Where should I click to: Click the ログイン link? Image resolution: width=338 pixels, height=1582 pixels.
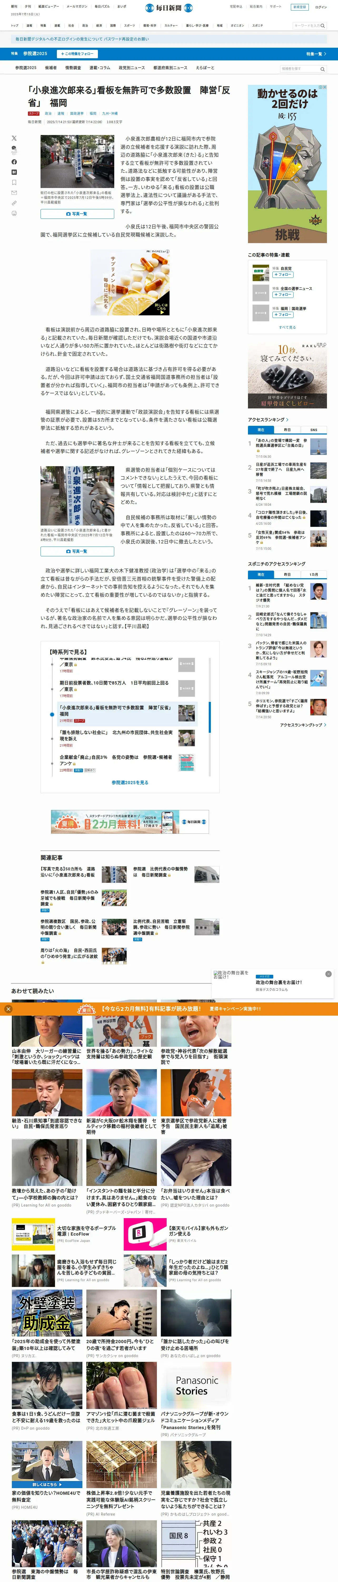321,7
